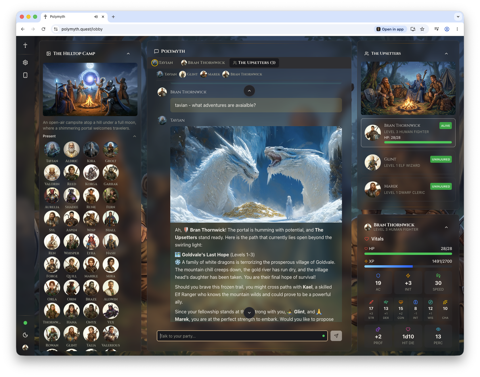
Task: Select Lyra's avatar in Present list
Action: pos(91,242)
